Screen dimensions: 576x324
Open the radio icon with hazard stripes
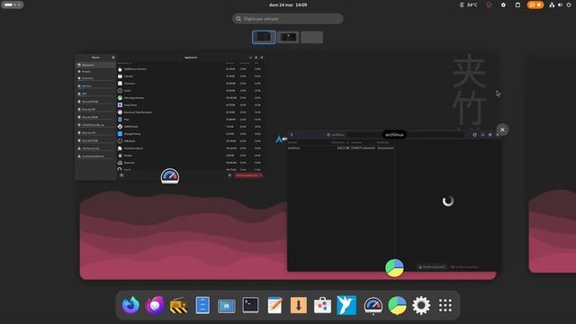[x=178, y=305]
